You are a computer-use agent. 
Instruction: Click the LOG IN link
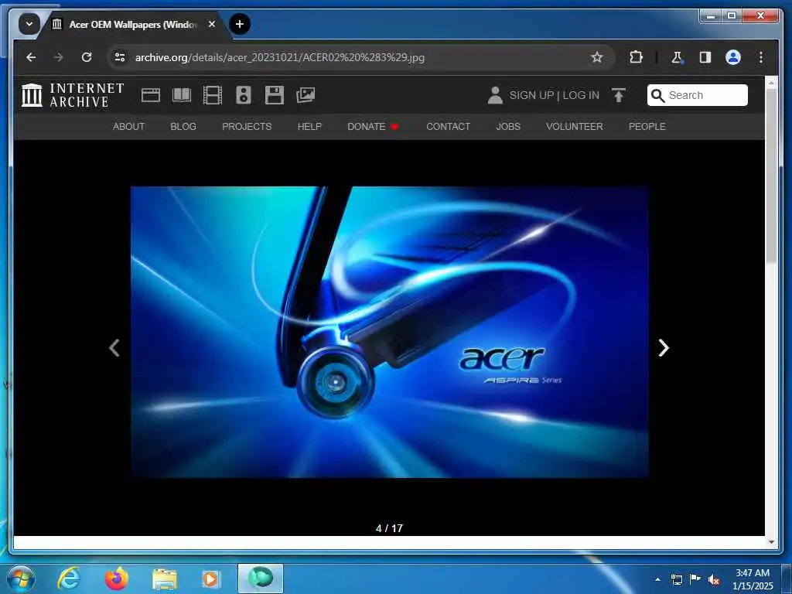click(x=581, y=95)
